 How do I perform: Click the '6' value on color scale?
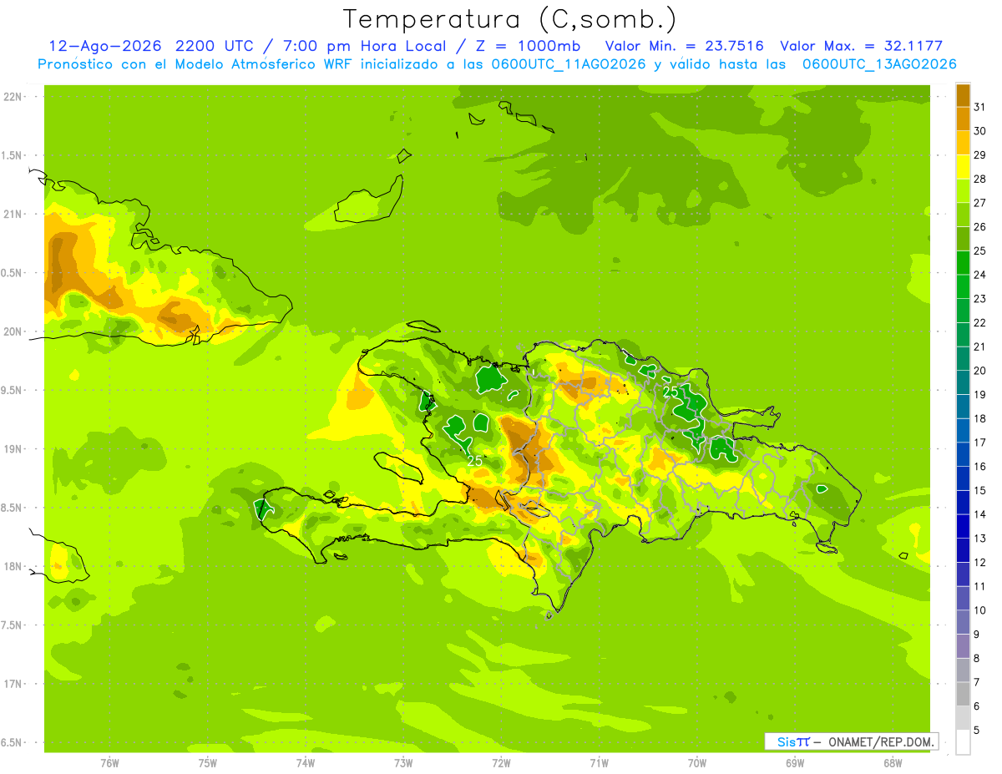(977, 706)
